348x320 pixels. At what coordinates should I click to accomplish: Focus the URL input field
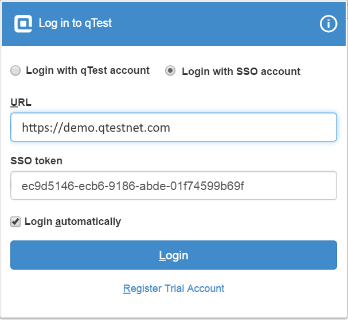tap(173, 127)
